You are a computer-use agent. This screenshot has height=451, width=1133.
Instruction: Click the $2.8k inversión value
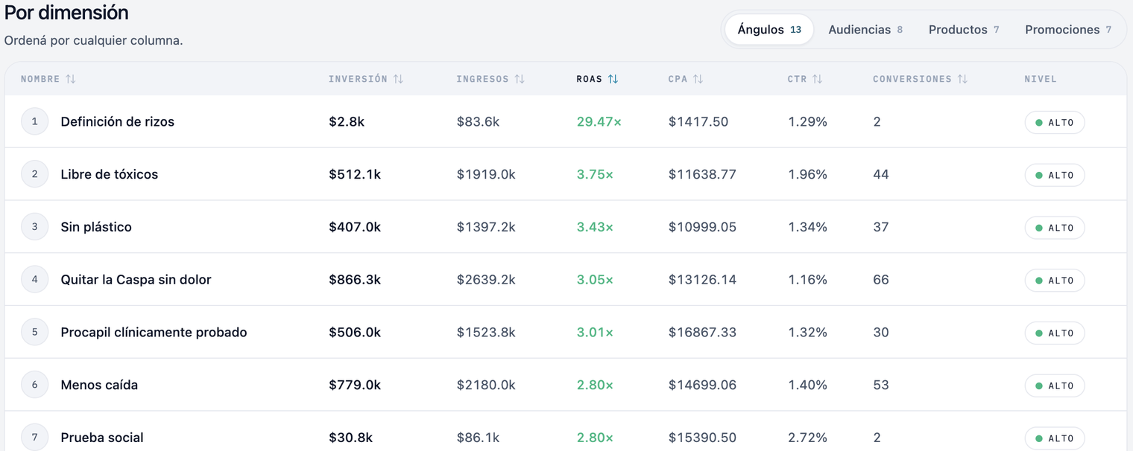click(x=347, y=122)
